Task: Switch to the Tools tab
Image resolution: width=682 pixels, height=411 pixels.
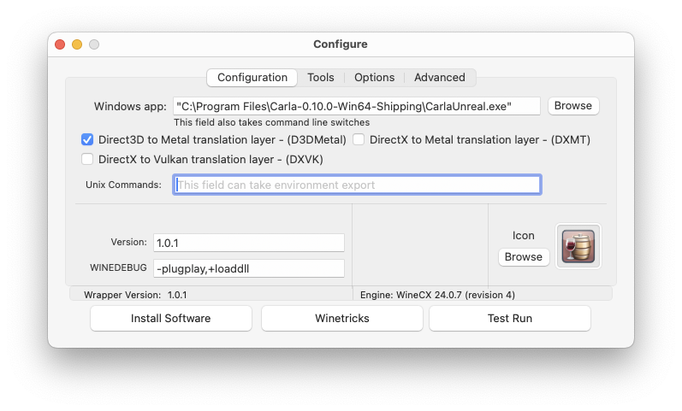Action: (321, 78)
